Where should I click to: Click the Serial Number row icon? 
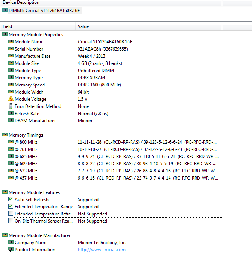pos(11,49)
